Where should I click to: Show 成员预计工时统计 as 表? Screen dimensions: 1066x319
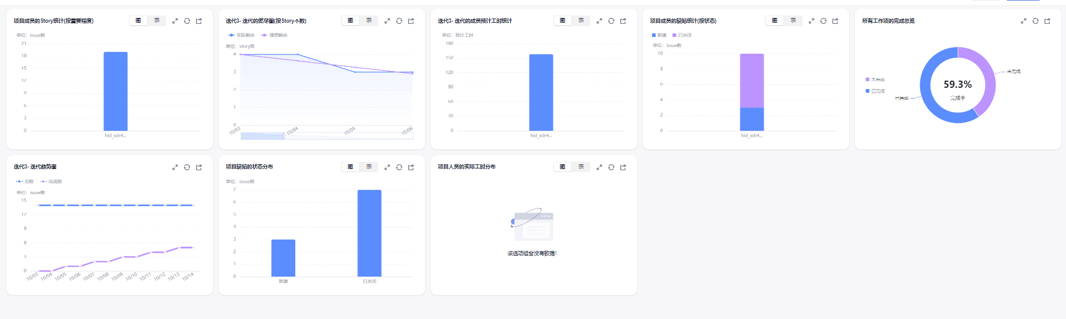coord(581,21)
